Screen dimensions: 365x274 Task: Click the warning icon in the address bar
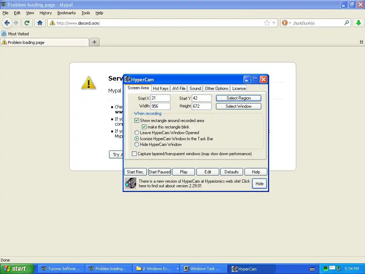coord(52,23)
